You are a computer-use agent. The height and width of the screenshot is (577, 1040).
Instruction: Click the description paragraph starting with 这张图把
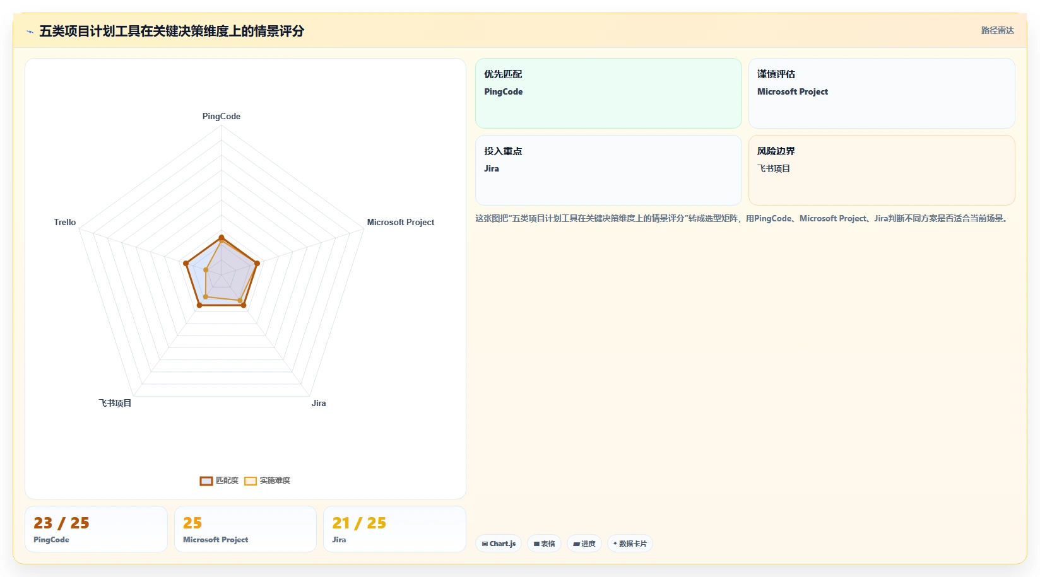tap(743, 218)
